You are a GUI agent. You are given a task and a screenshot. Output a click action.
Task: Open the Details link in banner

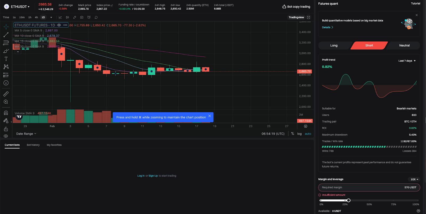point(327,27)
